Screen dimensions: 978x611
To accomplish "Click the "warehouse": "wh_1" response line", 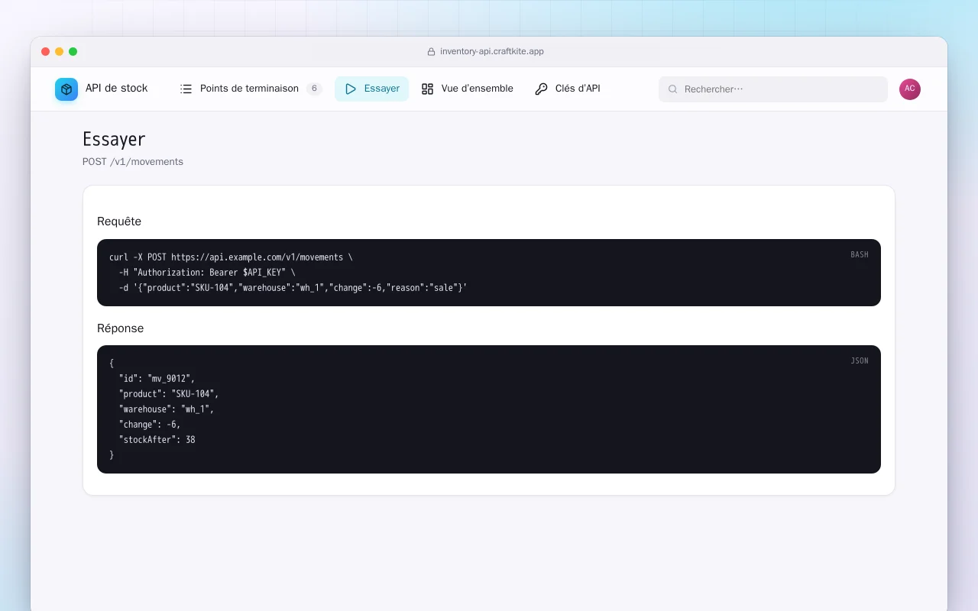I will coord(167,409).
